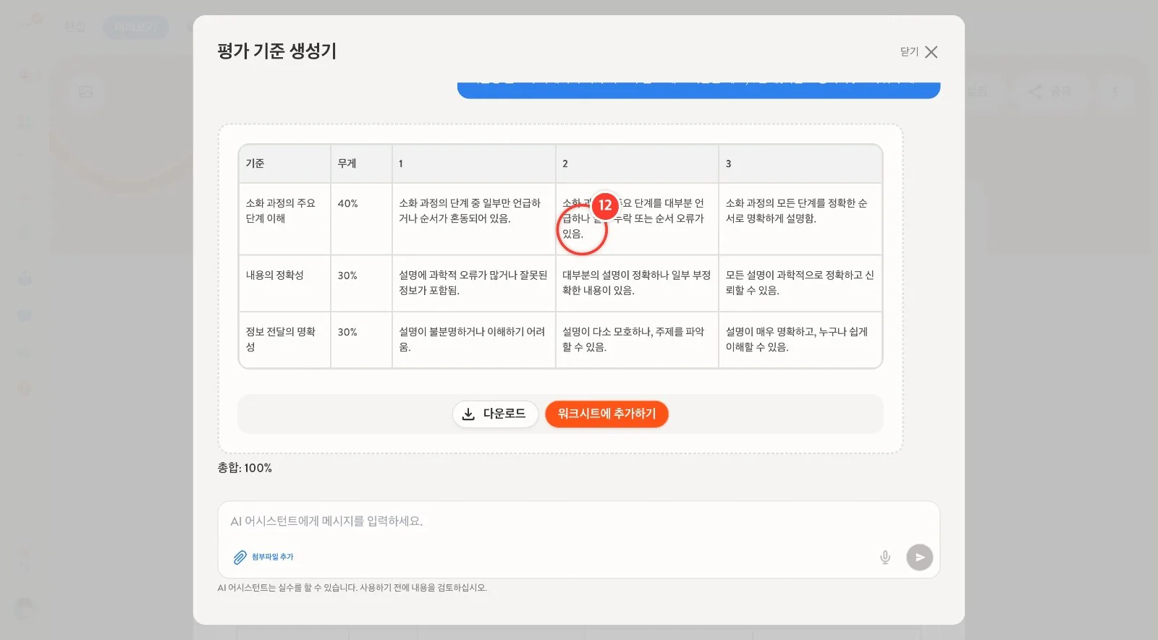Click the send message arrow button
Screen dimensions: 1158x640
[919, 558]
